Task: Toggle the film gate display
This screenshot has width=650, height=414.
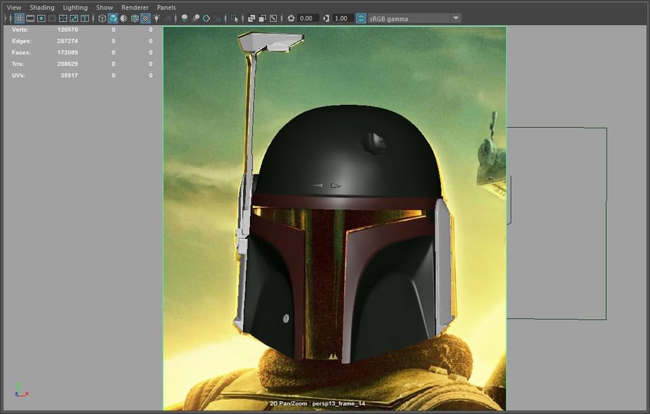Action: 30,18
